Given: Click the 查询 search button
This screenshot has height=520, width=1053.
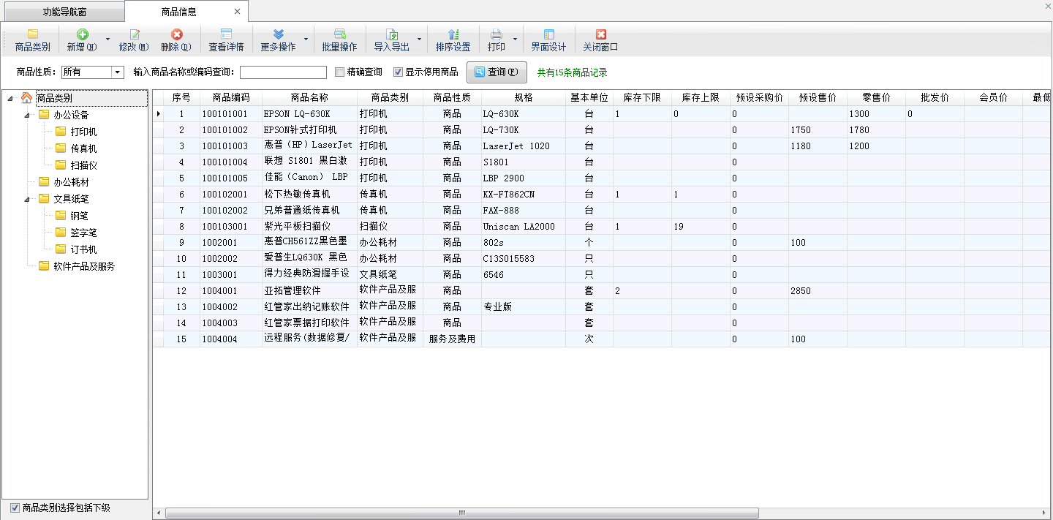Looking at the screenshot, I should (496, 72).
